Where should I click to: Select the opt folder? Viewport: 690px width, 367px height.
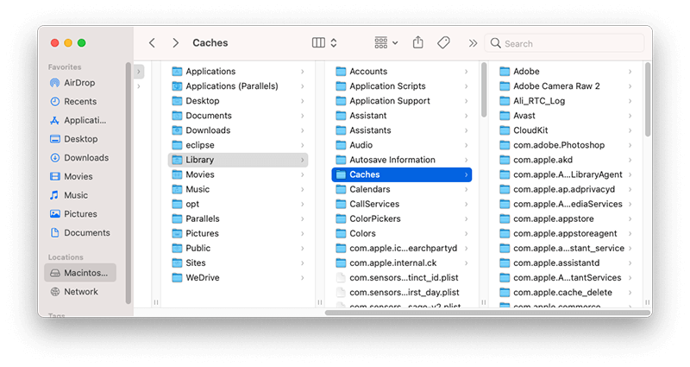pos(238,204)
